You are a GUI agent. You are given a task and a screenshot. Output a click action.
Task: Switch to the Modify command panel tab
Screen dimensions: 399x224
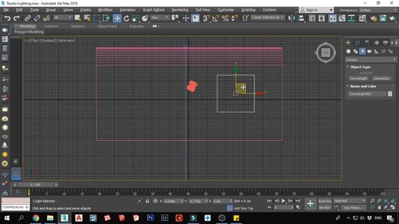click(357, 43)
